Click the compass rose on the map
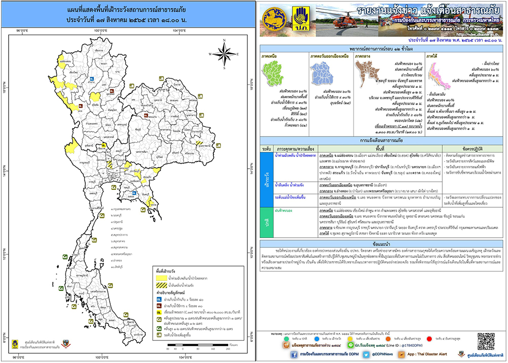This screenshot has width=508, height=363. [x=224, y=54]
